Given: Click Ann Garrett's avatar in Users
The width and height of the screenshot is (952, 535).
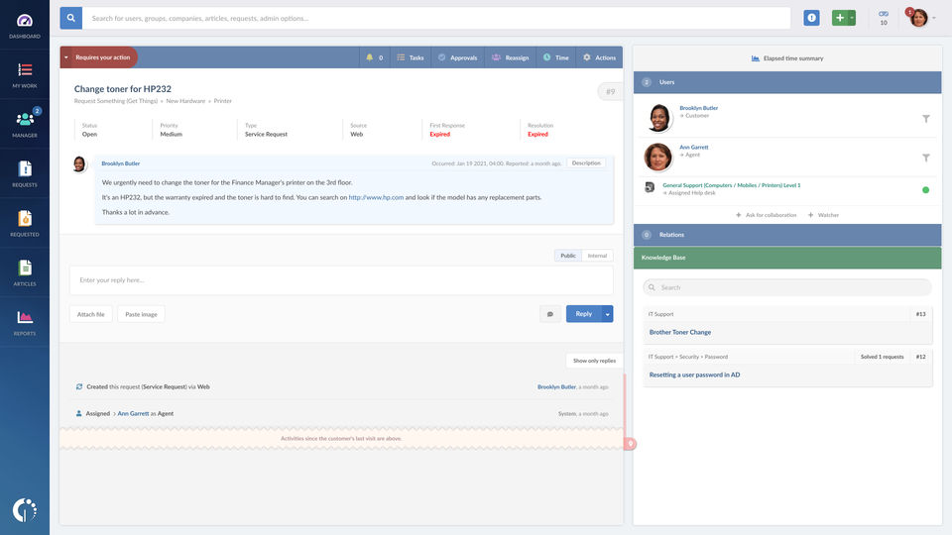Looking at the screenshot, I should tap(658, 157).
